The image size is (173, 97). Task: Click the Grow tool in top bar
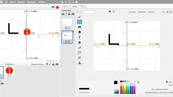coord(69,2)
